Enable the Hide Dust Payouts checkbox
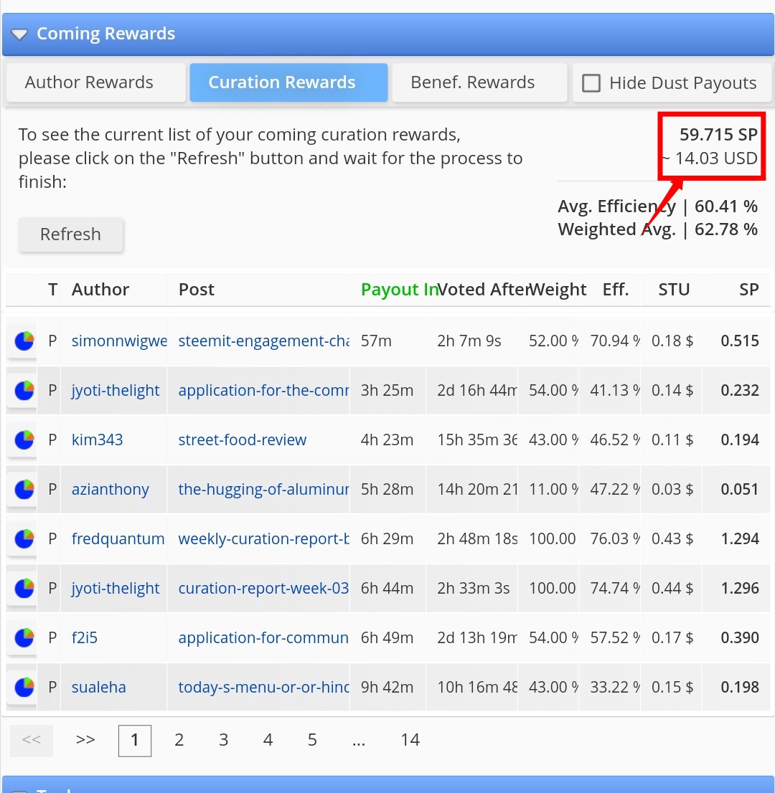This screenshot has height=793, width=775. 591,83
